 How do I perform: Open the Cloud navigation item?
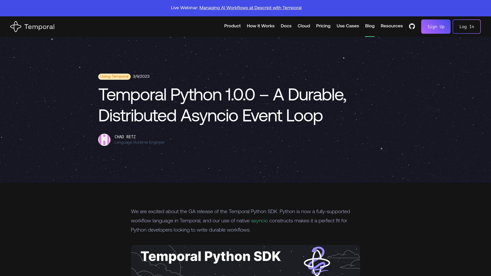(x=304, y=26)
